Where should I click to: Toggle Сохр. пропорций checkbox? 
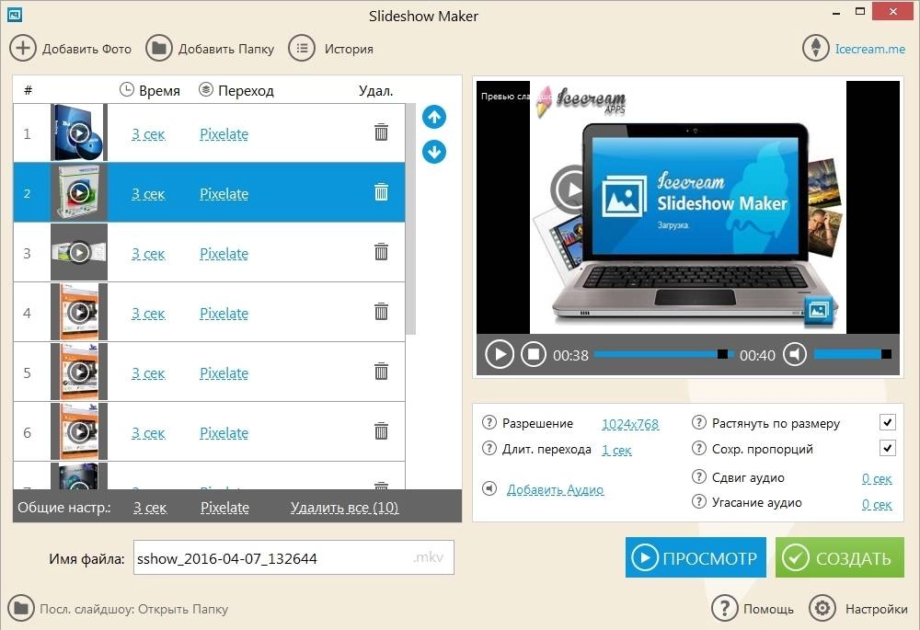coord(888,448)
